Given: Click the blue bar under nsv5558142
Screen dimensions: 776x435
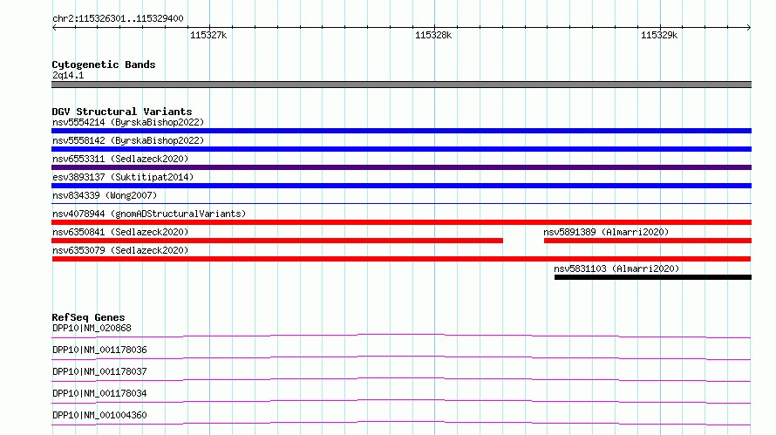Looking at the screenshot, I should [401, 149].
